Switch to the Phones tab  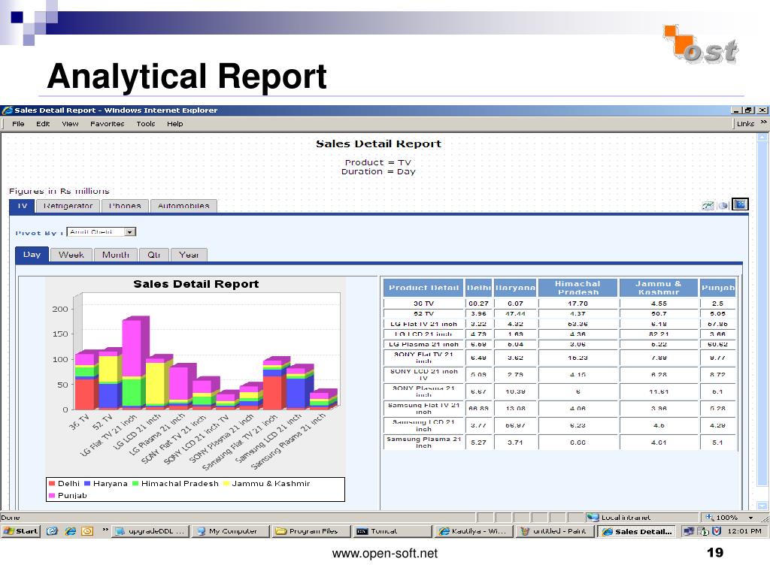click(x=125, y=206)
